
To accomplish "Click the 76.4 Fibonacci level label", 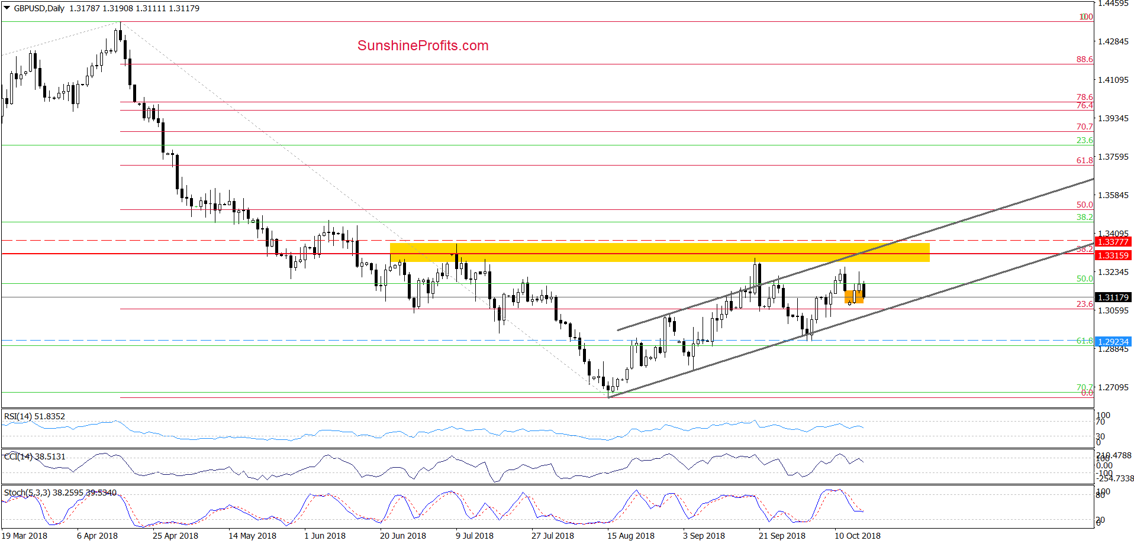I will point(1084,105).
